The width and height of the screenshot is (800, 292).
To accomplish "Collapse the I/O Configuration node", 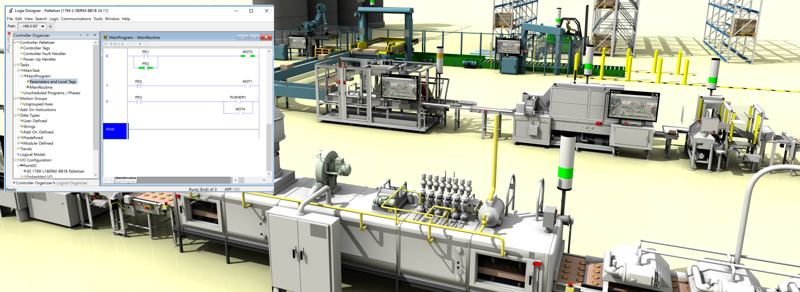I will coord(15,160).
